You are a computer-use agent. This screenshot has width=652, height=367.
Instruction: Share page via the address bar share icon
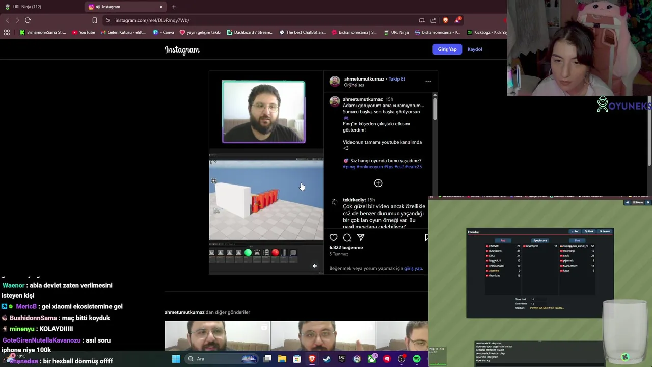[x=433, y=20]
